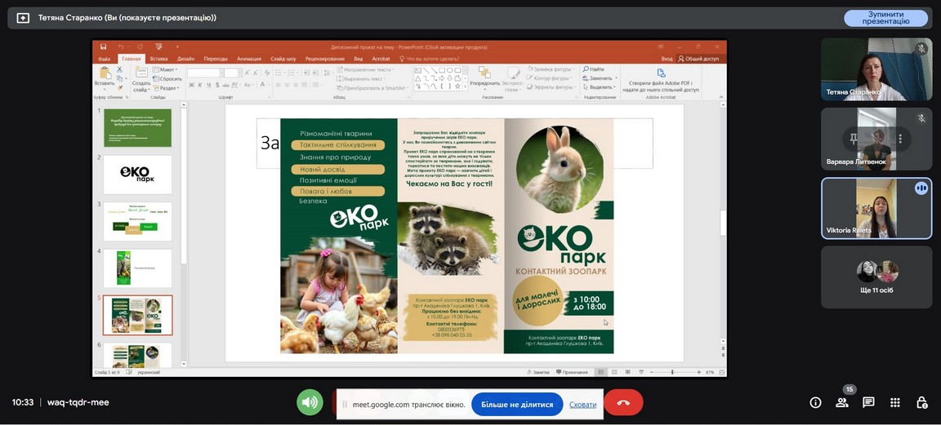Image resolution: width=941 pixels, height=425 pixels.
Task: Click Найти find button
Action: click(594, 69)
